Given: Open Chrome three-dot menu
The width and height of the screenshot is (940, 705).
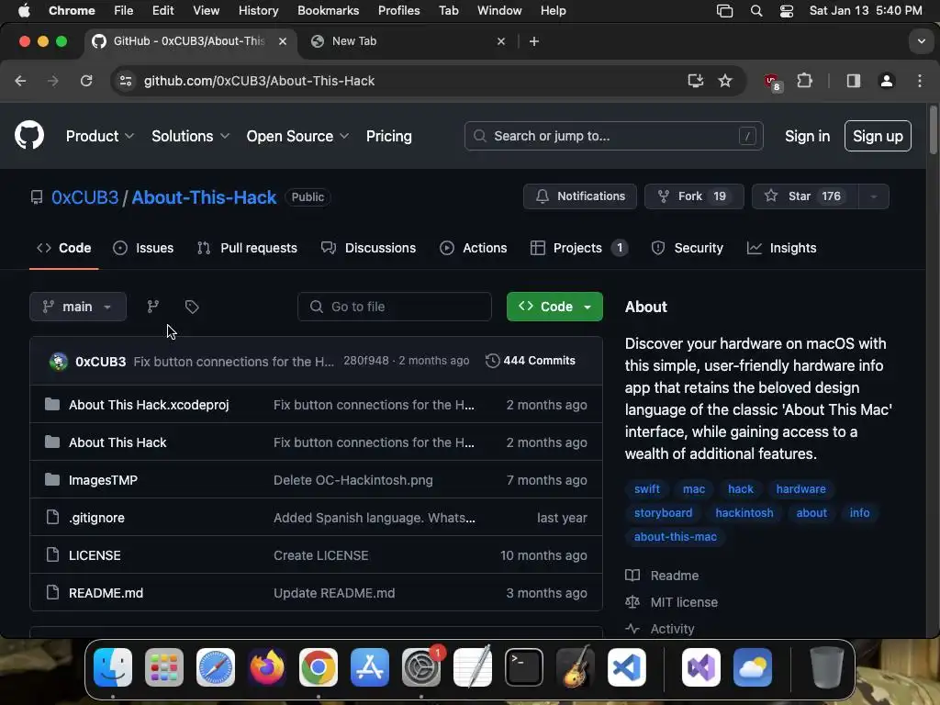Looking at the screenshot, I should (x=920, y=81).
